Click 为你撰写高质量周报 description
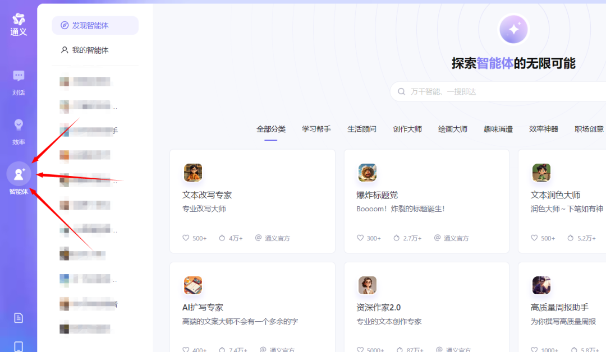Image resolution: width=606 pixels, height=352 pixels. click(563, 322)
